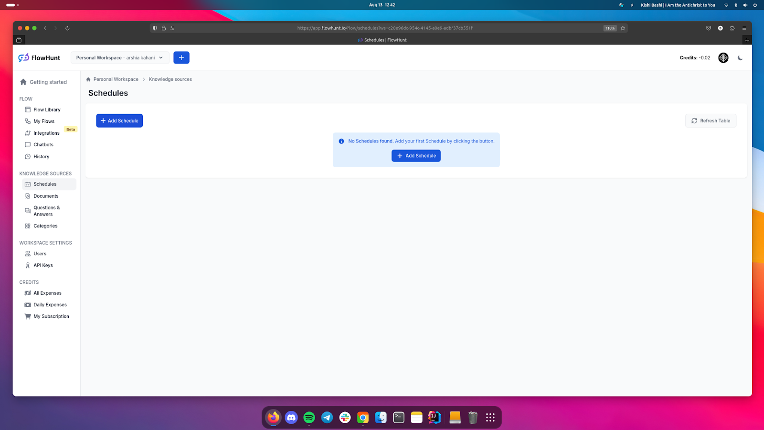Image resolution: width=764 pixels, height=430 pixels.
Task: Click Add Schedule button in the info box
Action: pyautogui.click(x=416, y=156)
